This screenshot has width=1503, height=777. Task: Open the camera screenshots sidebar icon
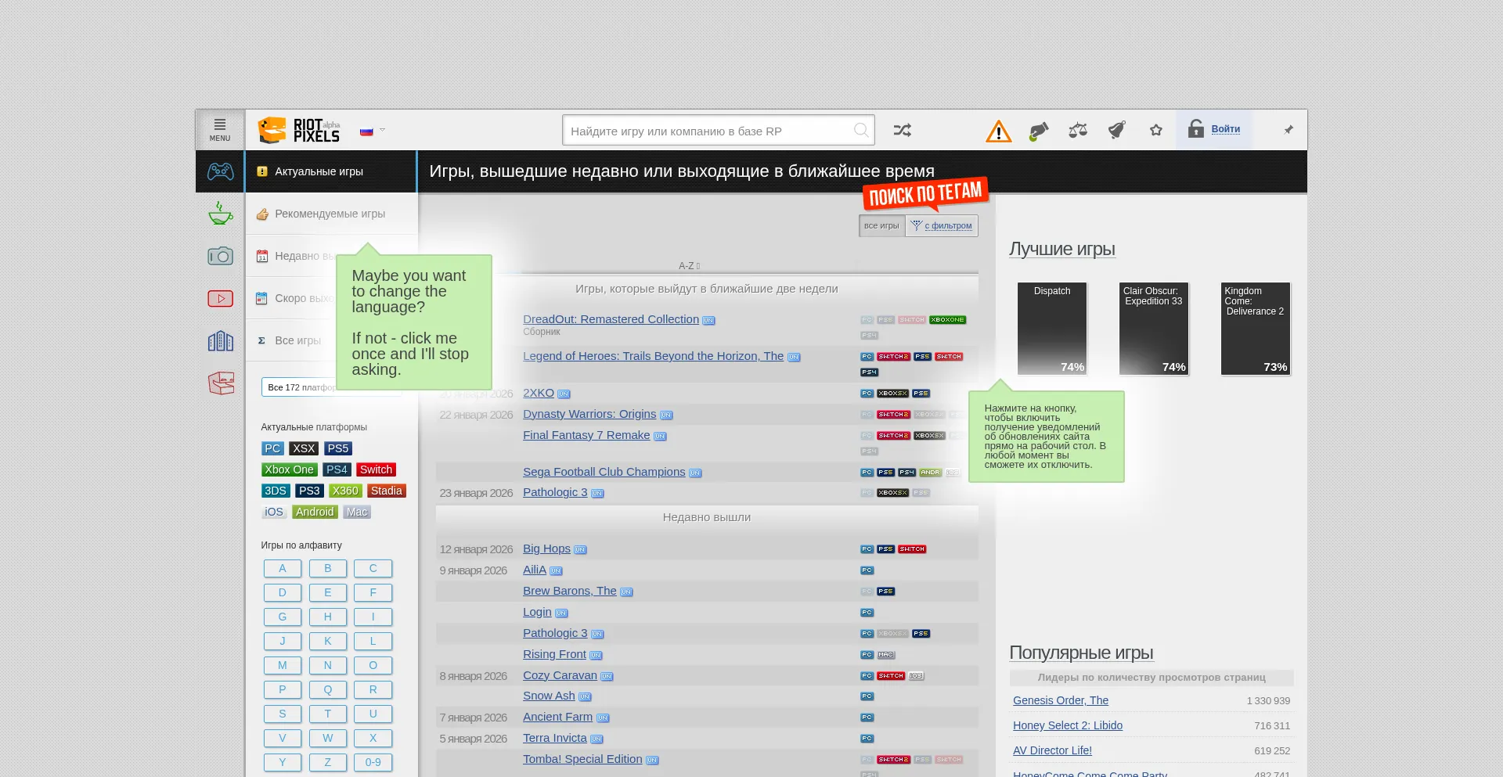[220, 257]
